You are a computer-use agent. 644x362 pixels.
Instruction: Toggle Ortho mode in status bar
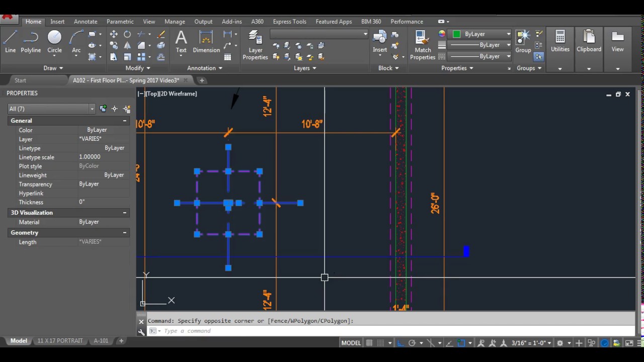click(x=400, y=343)
